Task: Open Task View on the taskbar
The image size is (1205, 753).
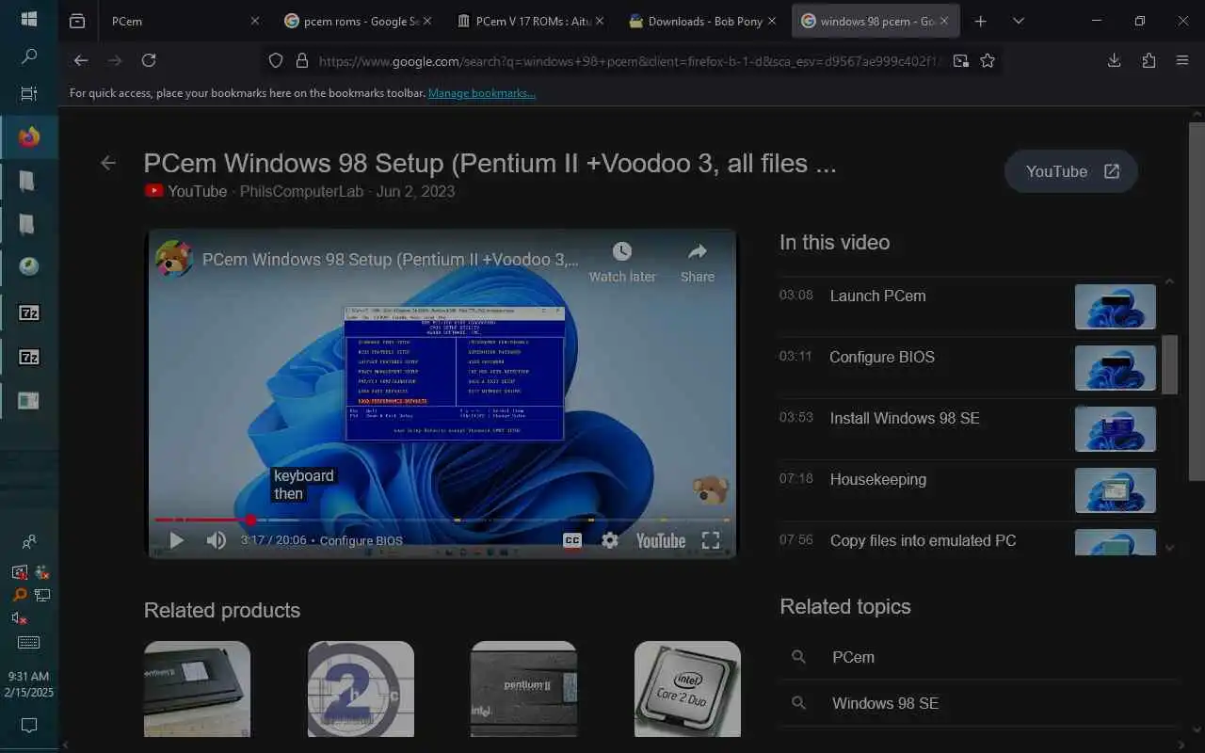Action: point(28,93)
